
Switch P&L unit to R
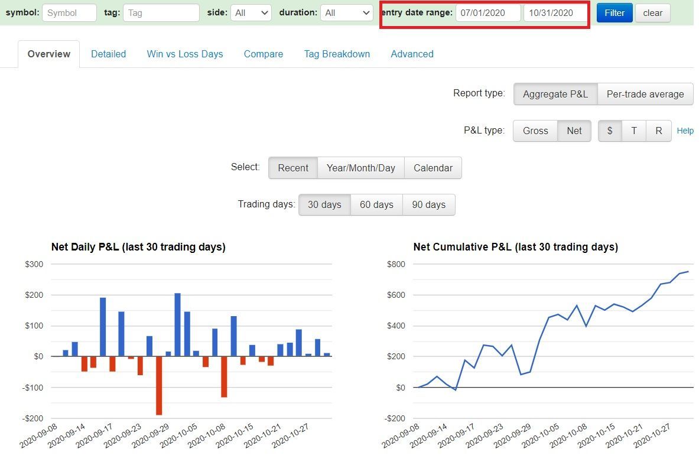tap(658, 131)
